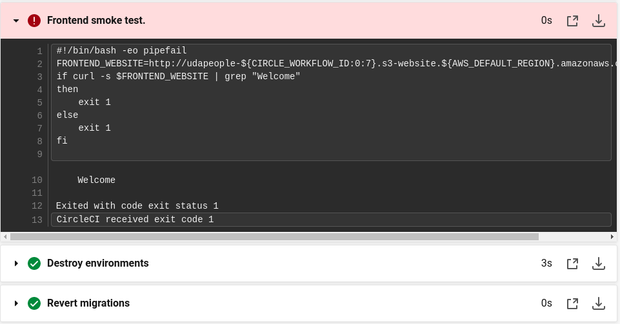Open Revert migrations output in new tab
620x324 pixels.
point(572,303)
